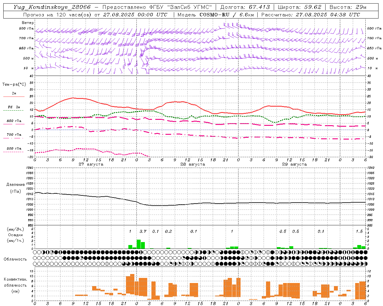Click the 29 августа date label

click(x=294, y=164)
